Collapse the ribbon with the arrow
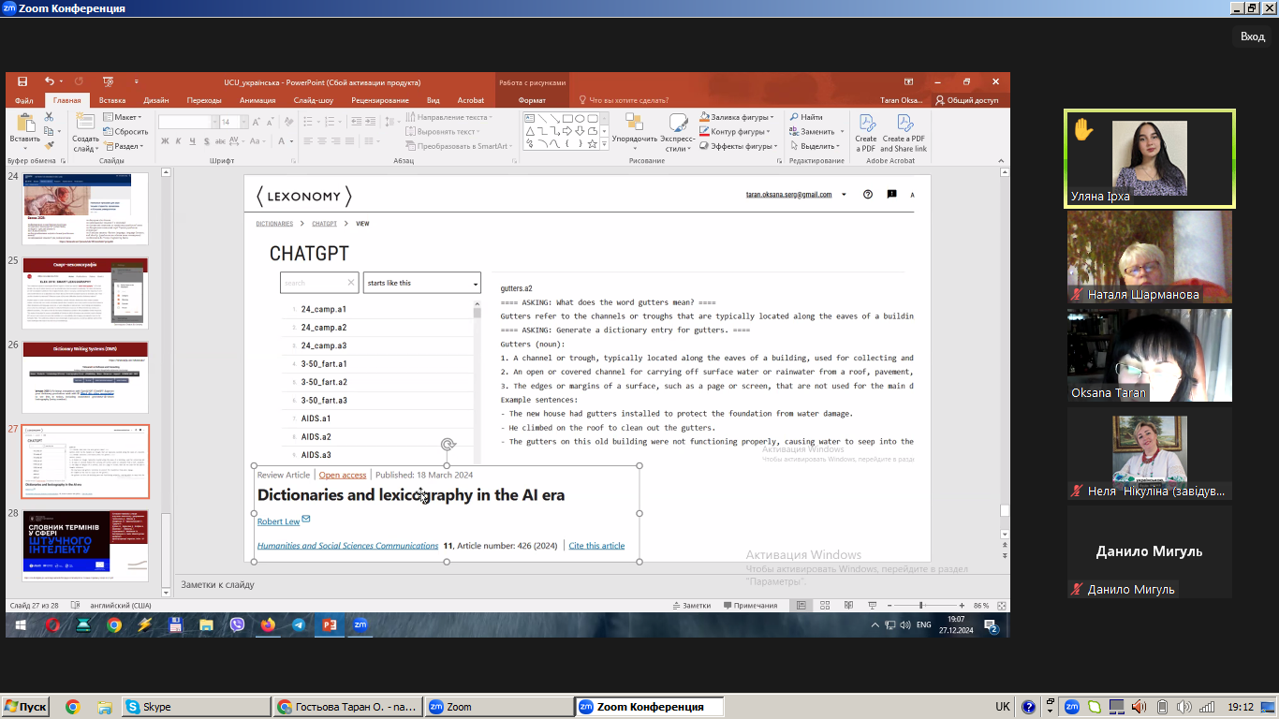 coord(1003,161)
